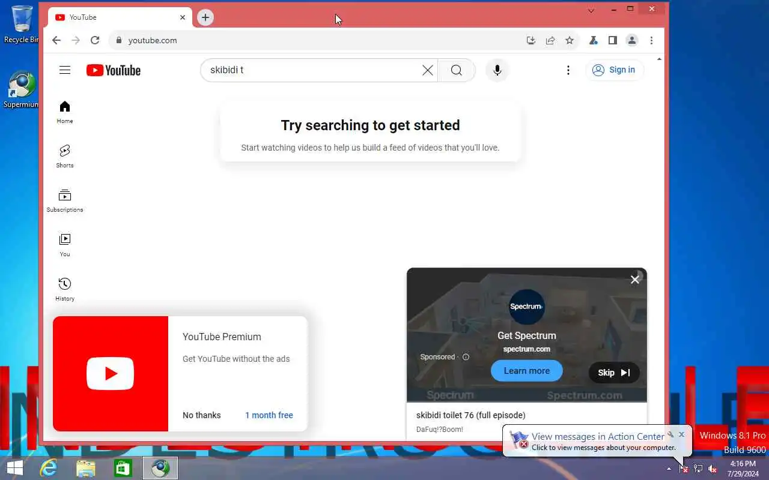This screenshot has width=769, height=480.
Task: Close the Action Center balloon notification
Action: [682, 434]
